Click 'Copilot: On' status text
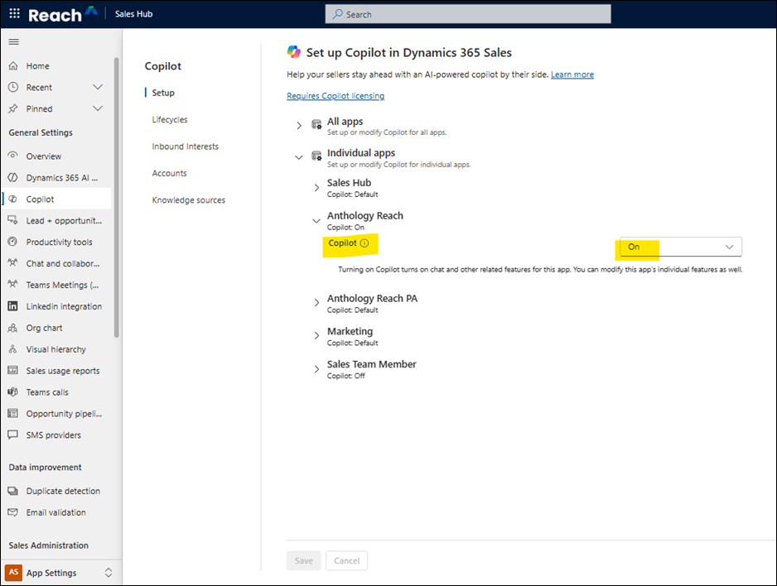The width and height of the screenshot is (777, 586). [345, 227]
